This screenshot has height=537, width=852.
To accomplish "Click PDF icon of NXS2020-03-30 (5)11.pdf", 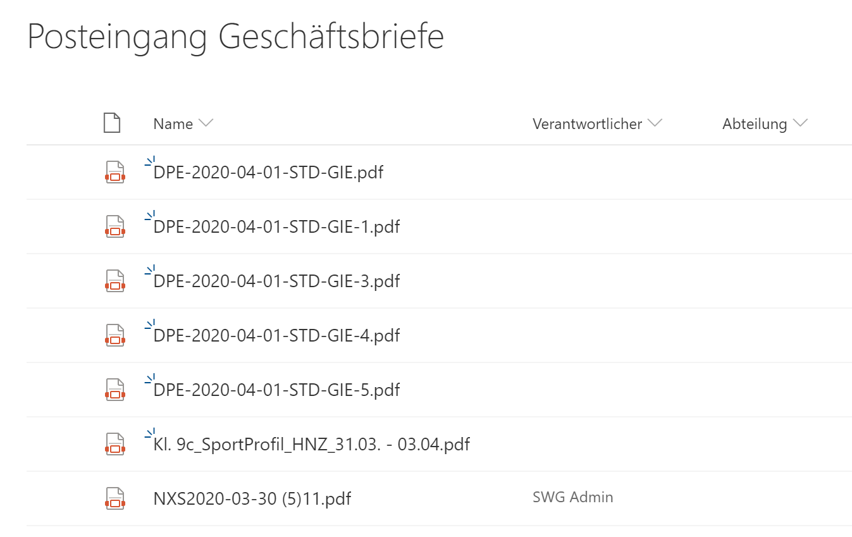I will click(114, 498).
